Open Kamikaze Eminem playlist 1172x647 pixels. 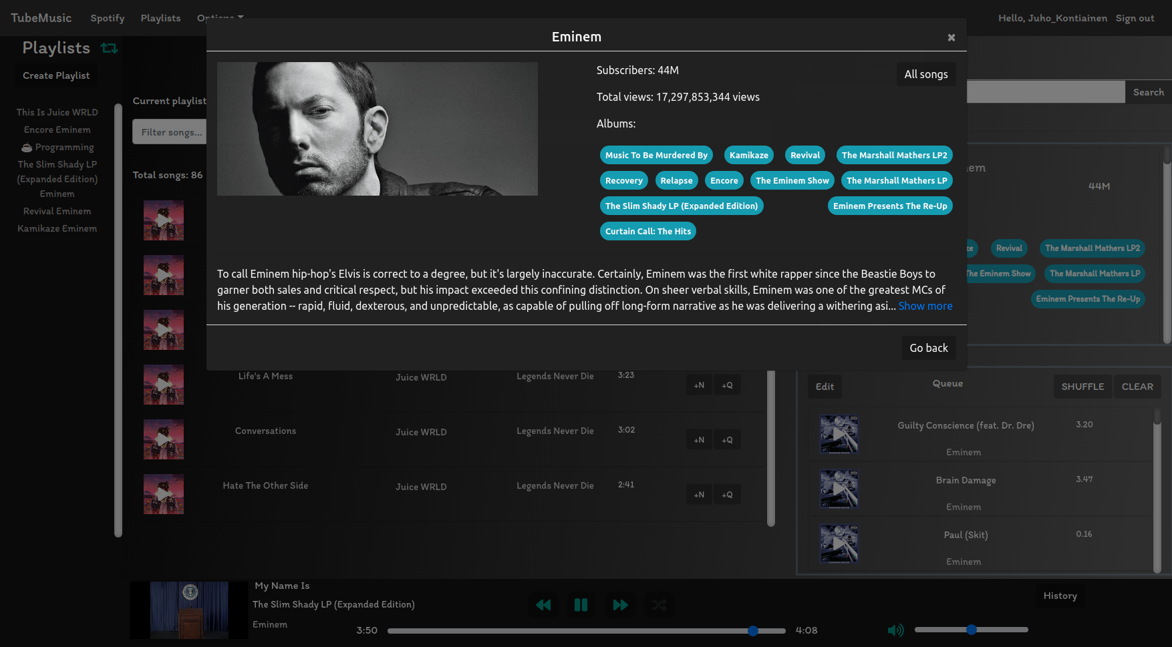pos(57,228)
